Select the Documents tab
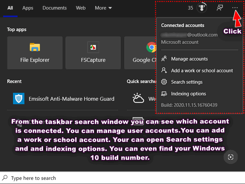 click(54, 8)
